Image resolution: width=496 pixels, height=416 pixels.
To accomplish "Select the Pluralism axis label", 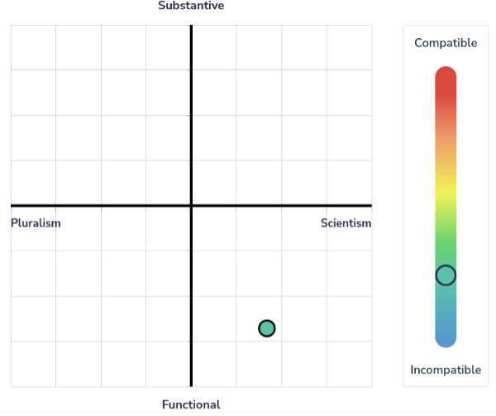I will (x=36, y=223).
